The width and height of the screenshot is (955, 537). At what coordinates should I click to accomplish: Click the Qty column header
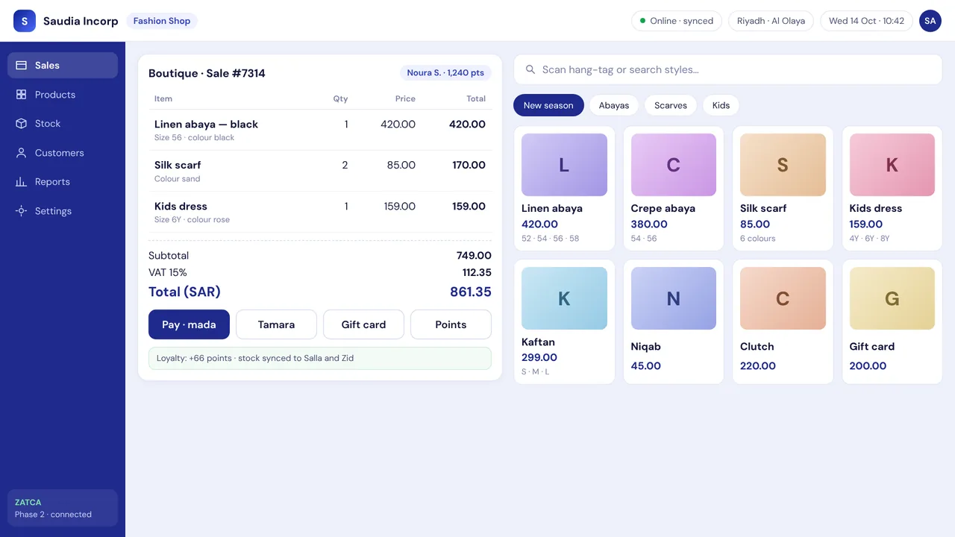tap(340, 98)
